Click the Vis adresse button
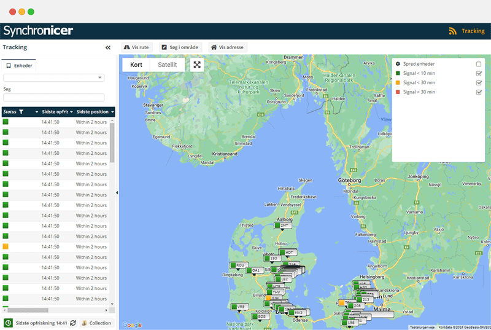Screen dimensions: 491x330 pos(228,47)
